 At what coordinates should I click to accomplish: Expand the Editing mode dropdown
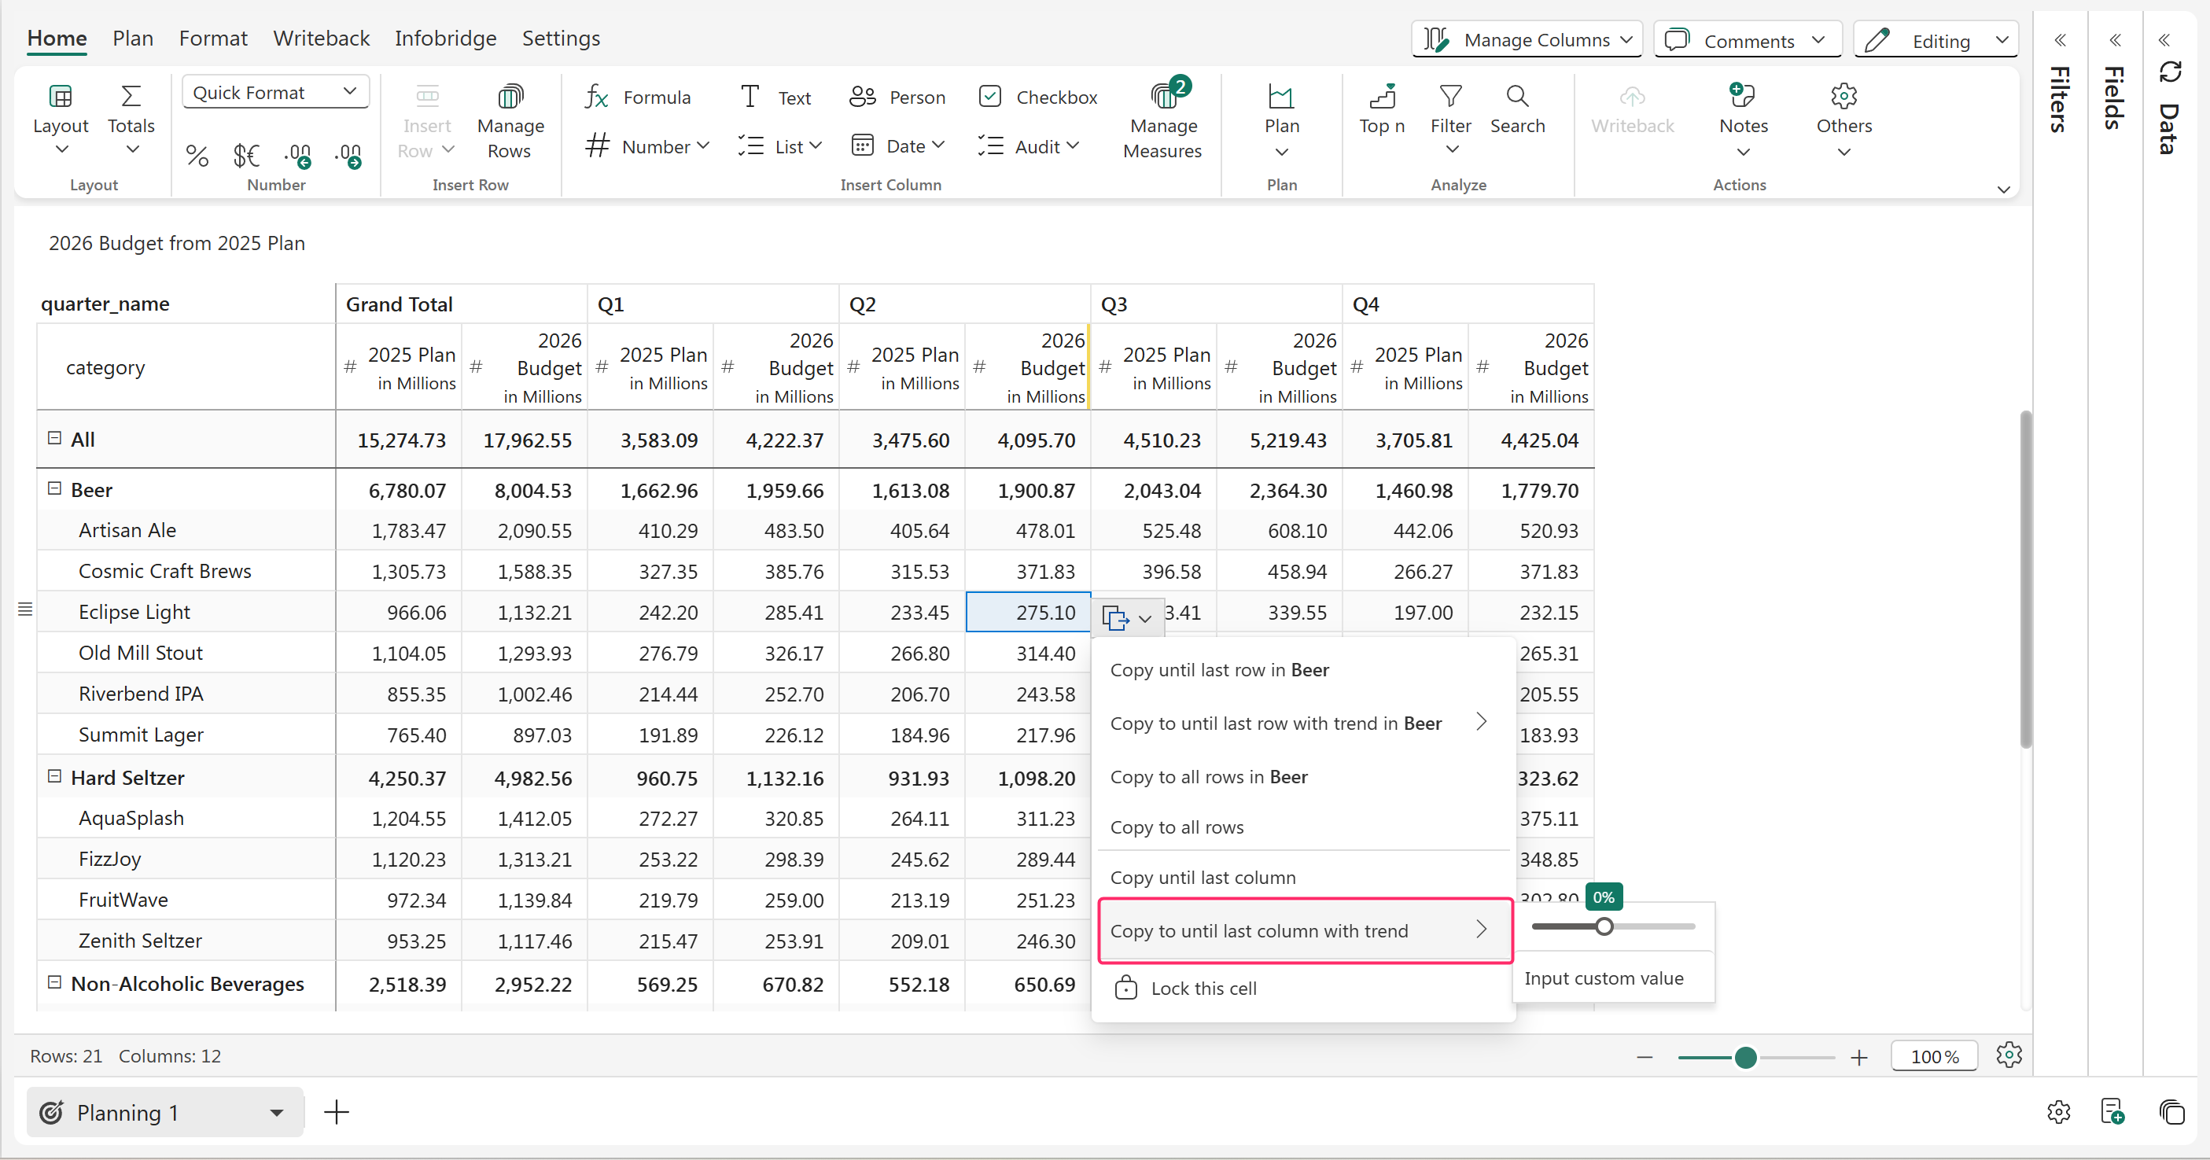pos(2002,40)
